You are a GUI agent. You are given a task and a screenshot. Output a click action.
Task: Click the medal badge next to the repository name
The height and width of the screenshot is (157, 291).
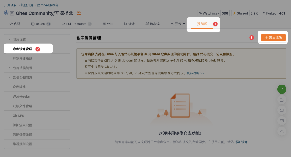(78, 13)
